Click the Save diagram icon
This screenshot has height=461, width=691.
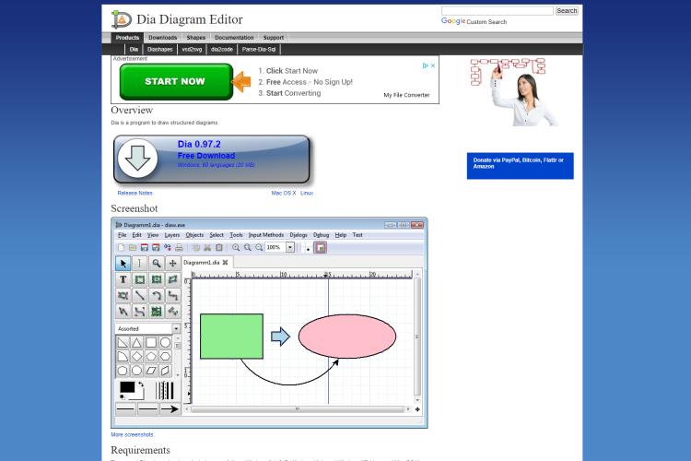(144, 247)
